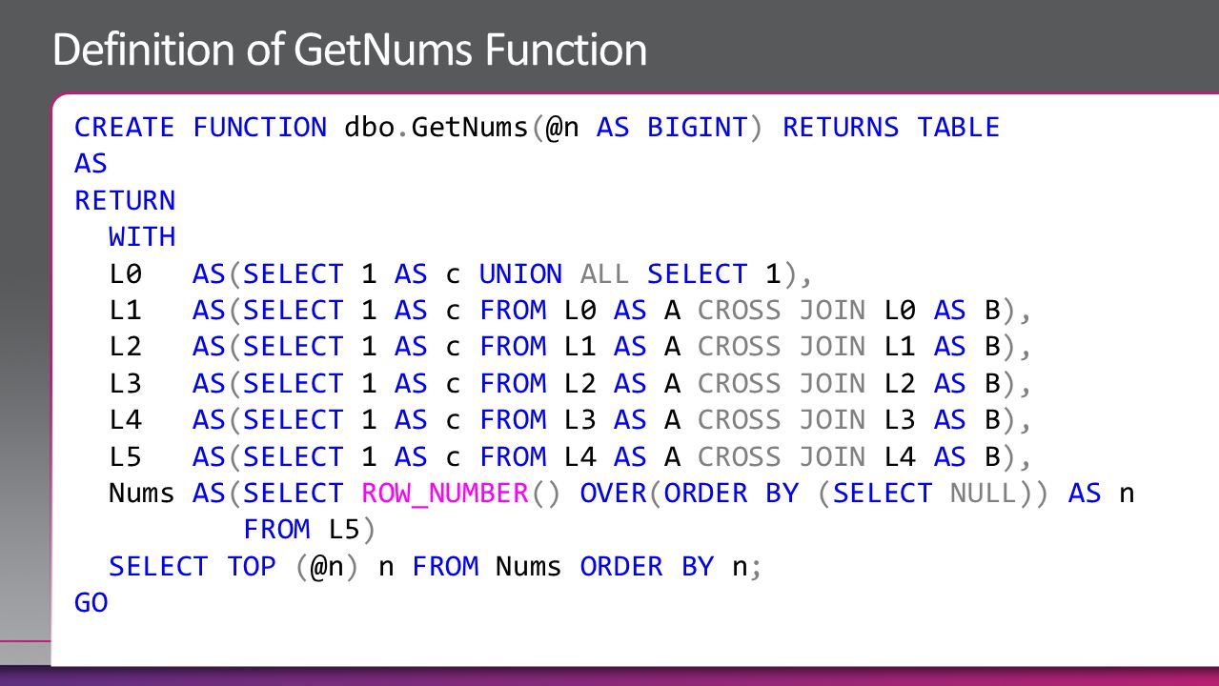Click the gray 'NULL' keyword
Viewport: 1219px width, 686px height.
(x=984, y=494)
